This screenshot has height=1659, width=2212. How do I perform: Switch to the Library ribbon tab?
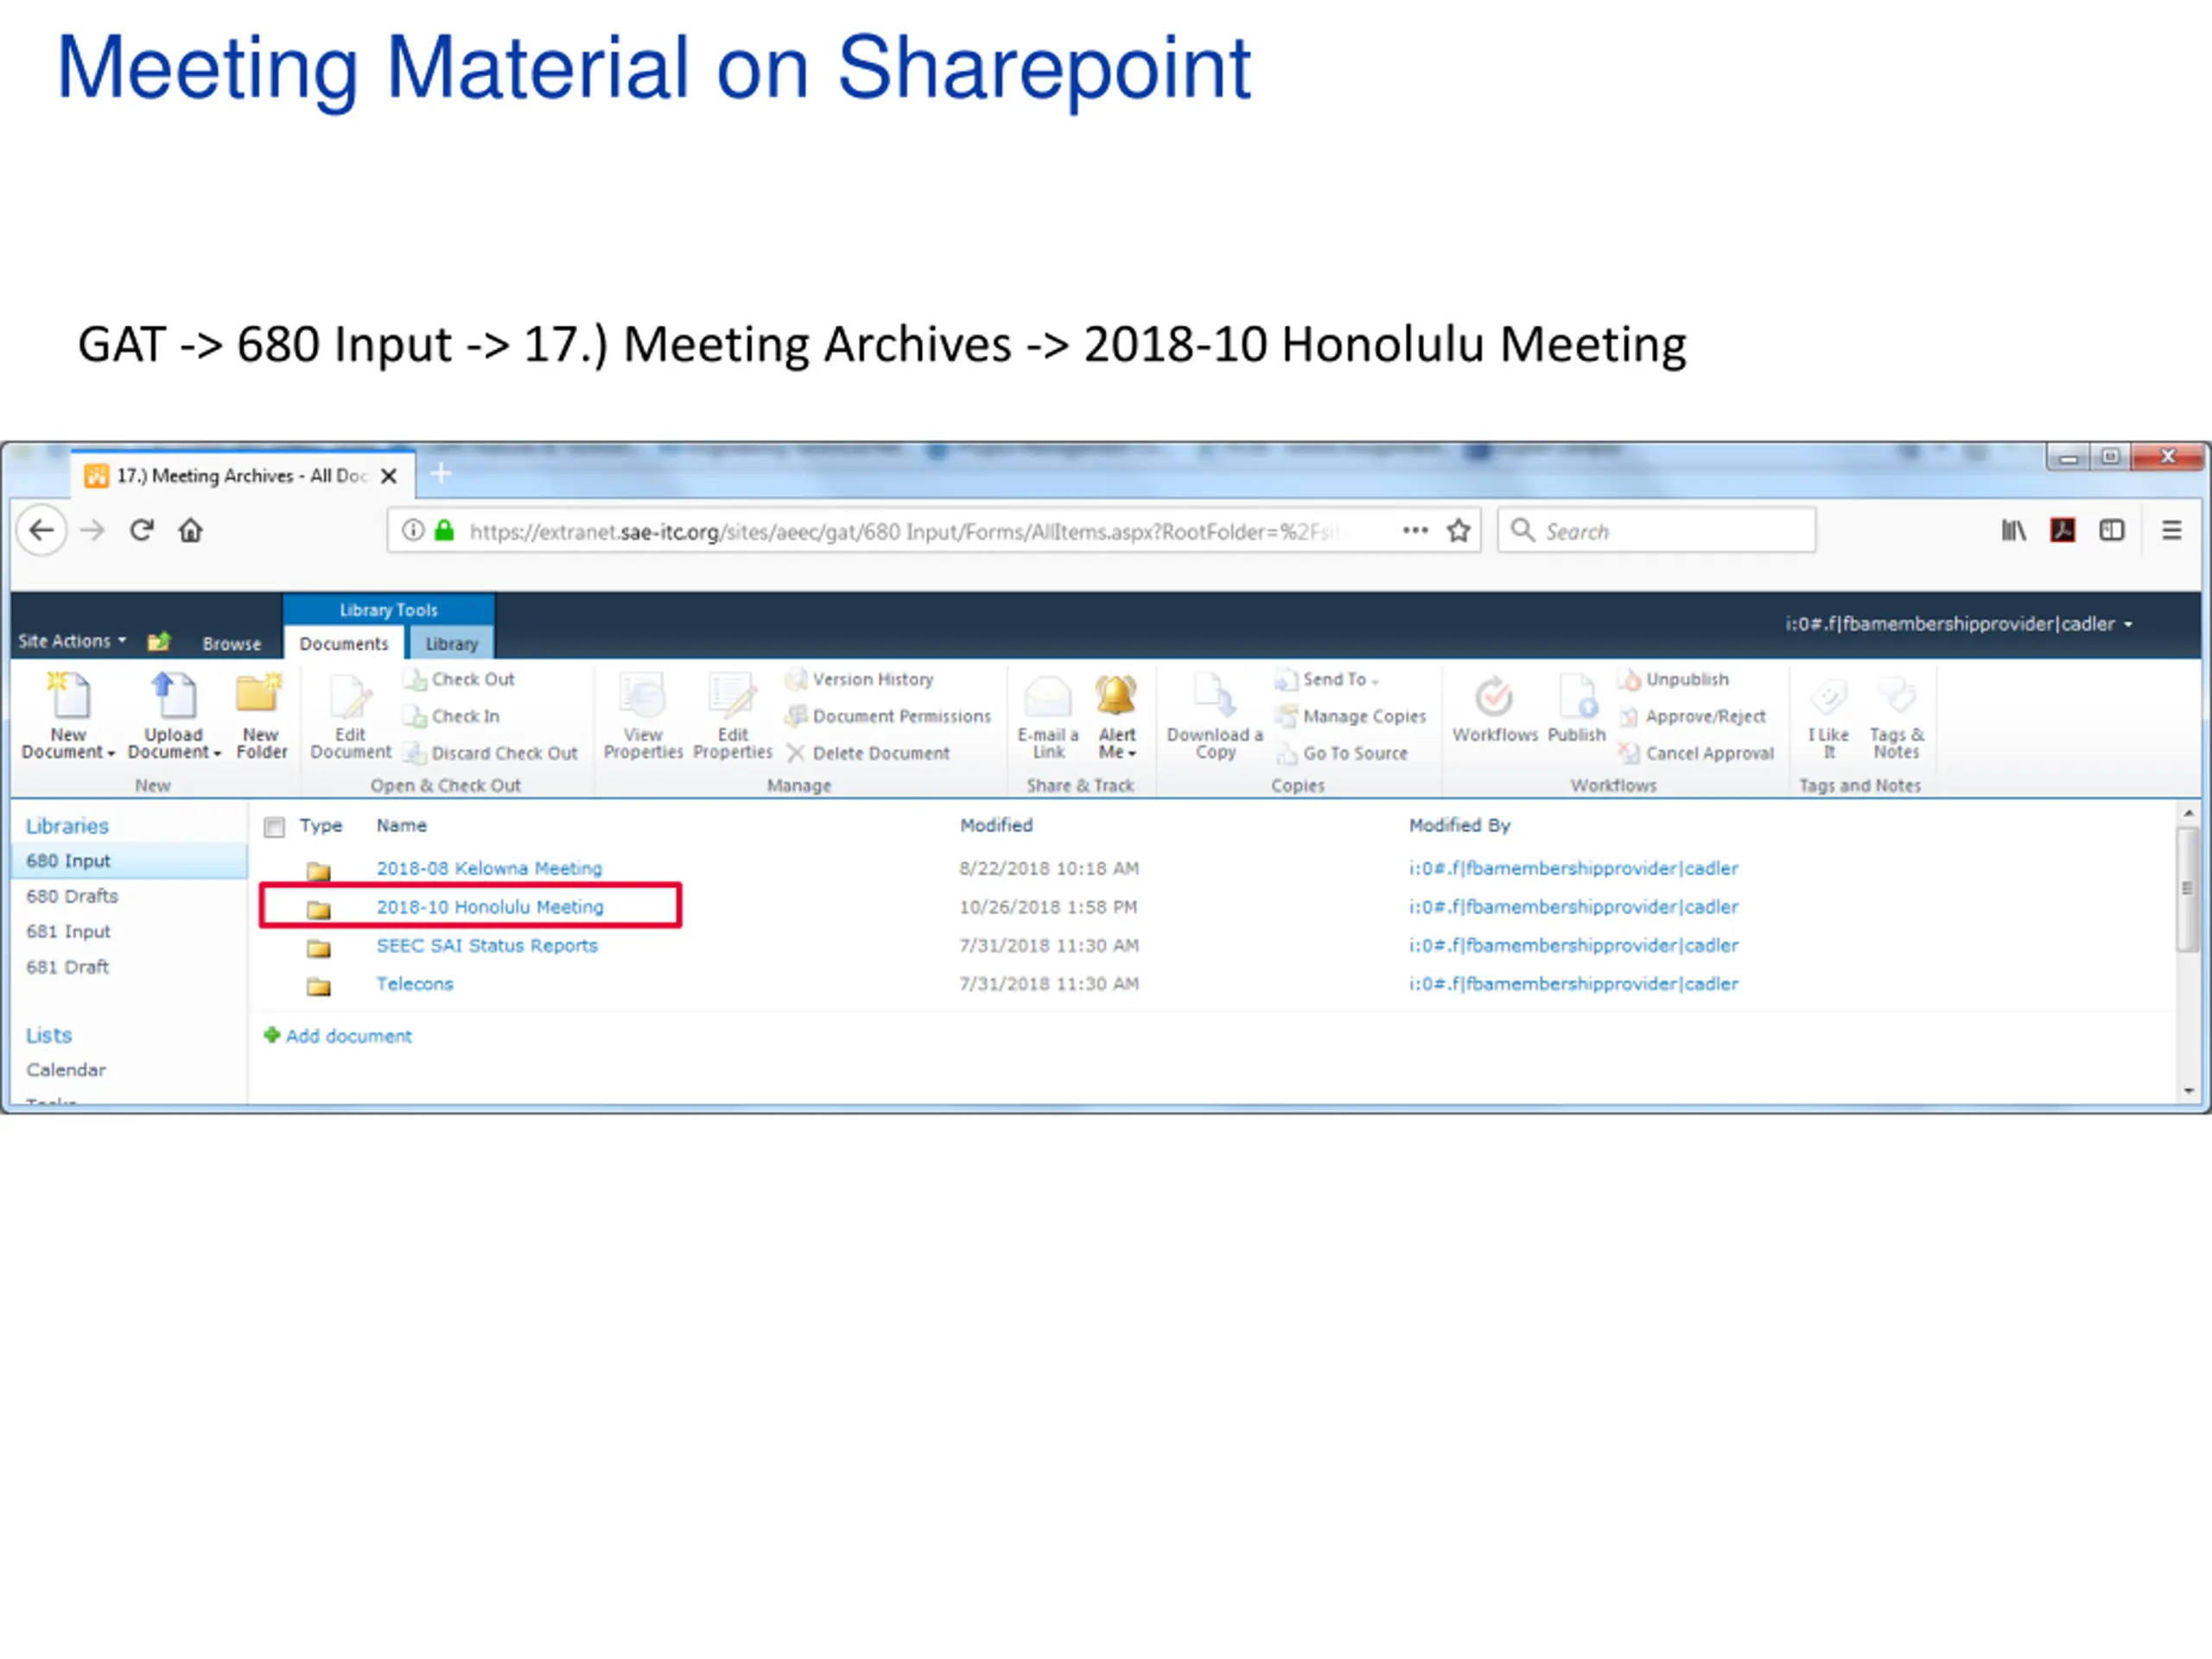(x=452, y=644)
